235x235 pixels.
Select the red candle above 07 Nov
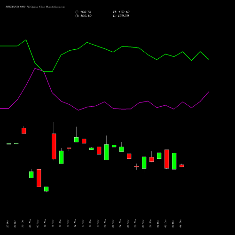pyautogui.click(x=39, y=178)
